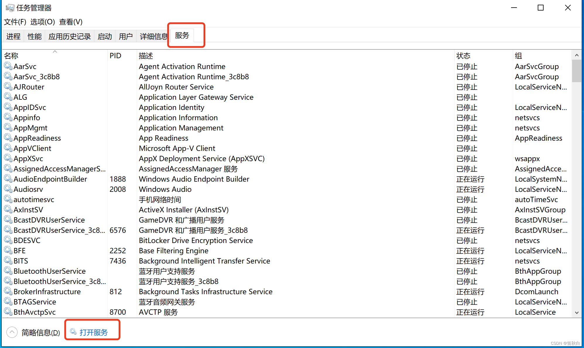Click the PID value 8700
The image size is (584, 348).
[x=118, y=312]
